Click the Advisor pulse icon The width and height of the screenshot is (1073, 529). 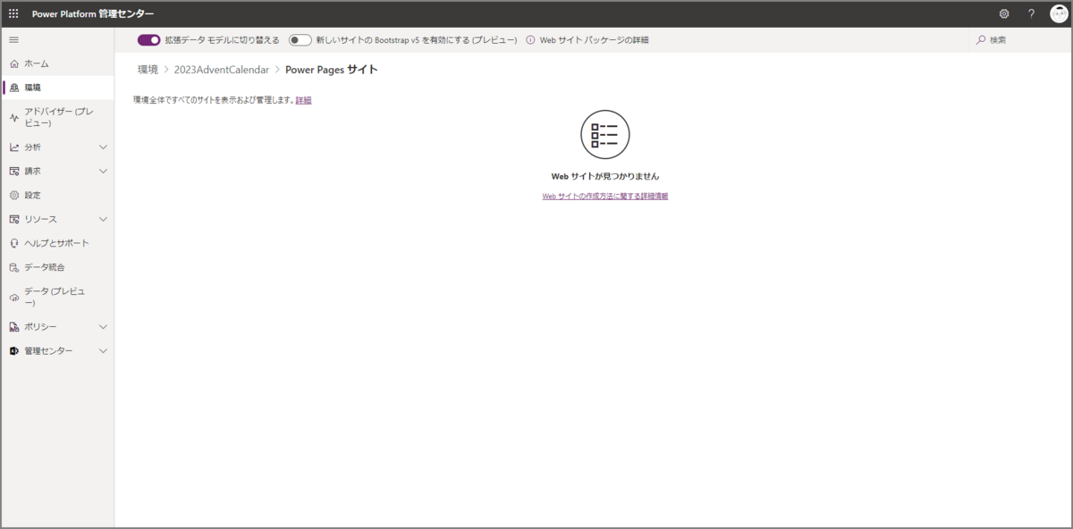pyautogui.click(x=13, y=117)
